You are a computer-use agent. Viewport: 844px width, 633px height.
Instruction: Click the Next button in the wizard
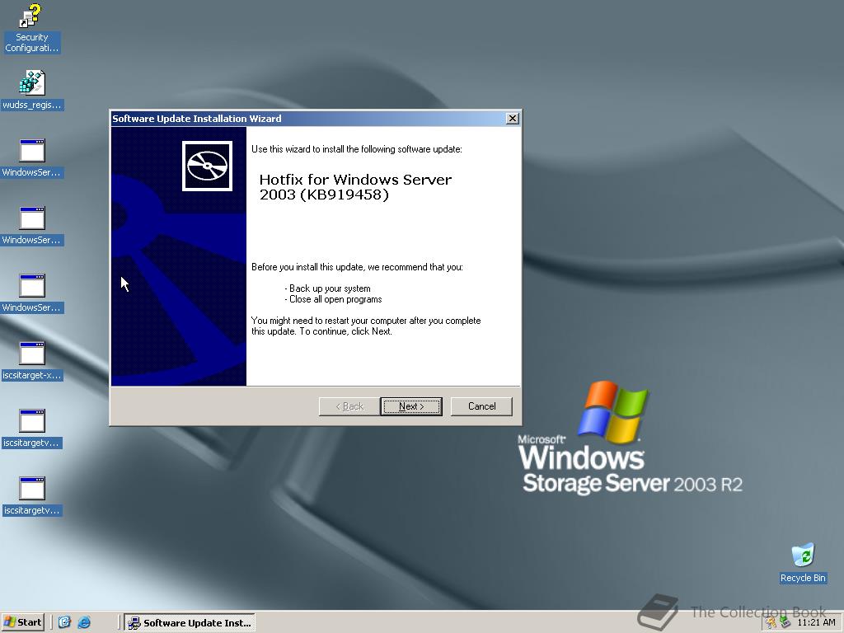click(411, 406)
